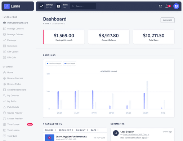Click the Home house icon
This screenshot has height=141, width=183.
4,72
